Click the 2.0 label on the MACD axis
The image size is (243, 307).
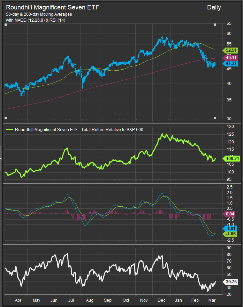(229, 193)
